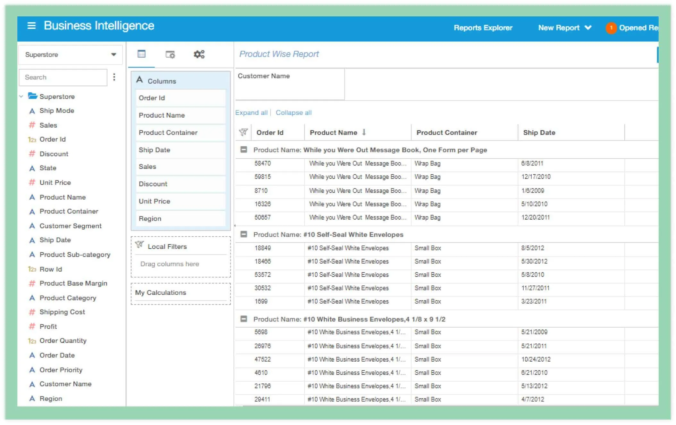This screenshot has height=425, width=676.
Task: Click the sort arrow on Product Name column
Action: click(364, 132)
